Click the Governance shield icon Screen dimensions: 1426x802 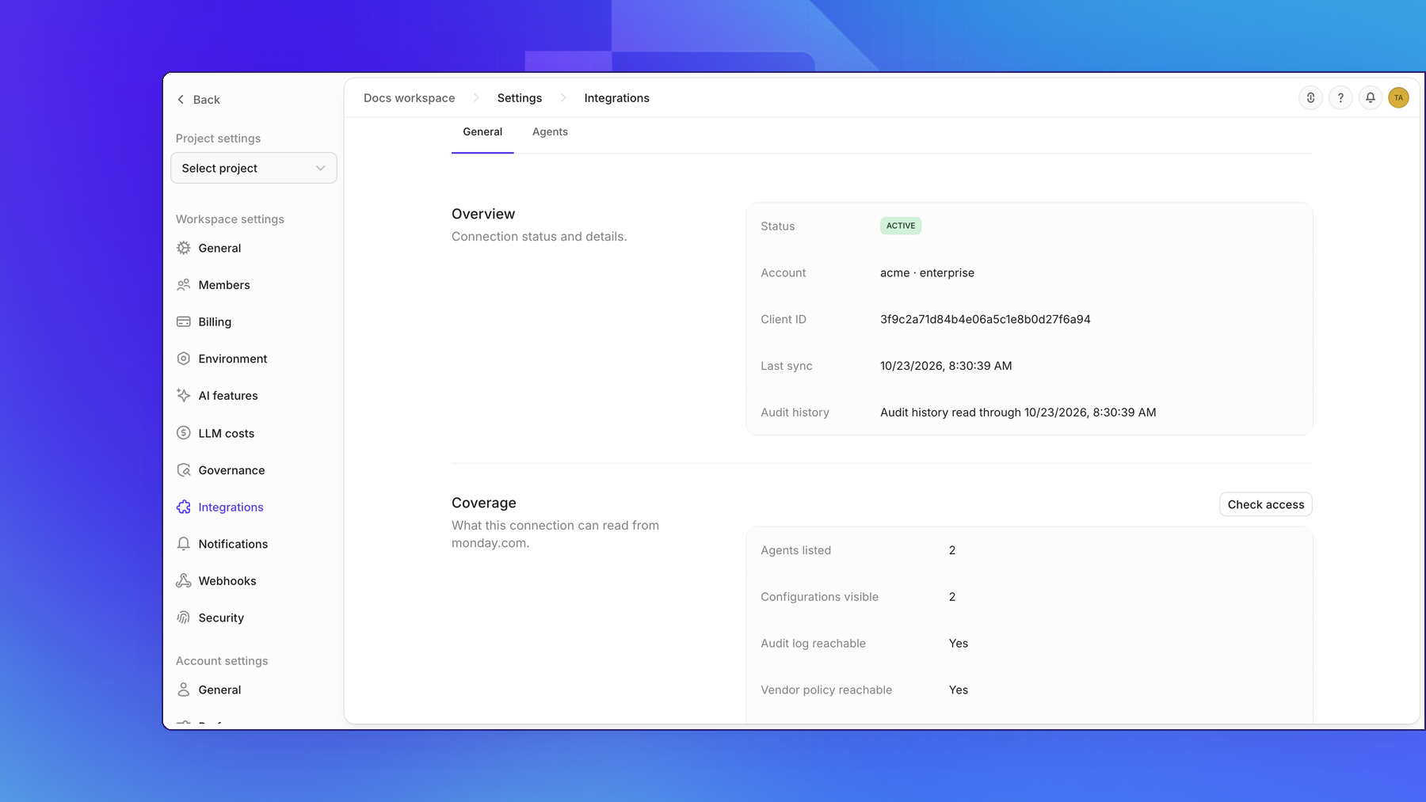(184, 470)
